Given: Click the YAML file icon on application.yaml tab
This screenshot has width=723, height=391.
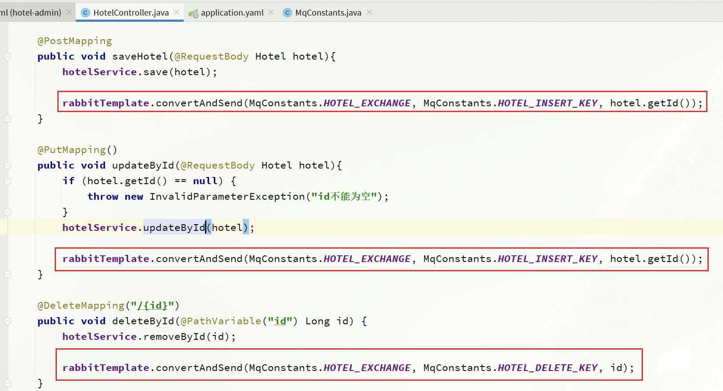Looking at the screenshot, I should tap(193, 13).
